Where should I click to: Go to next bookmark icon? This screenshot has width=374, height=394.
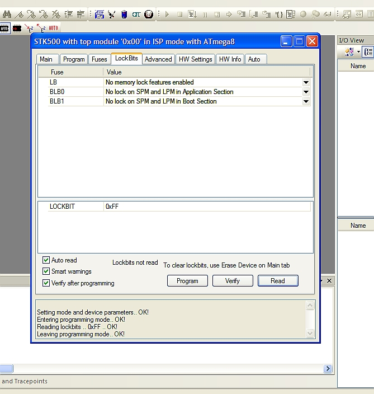click(31, 15)
